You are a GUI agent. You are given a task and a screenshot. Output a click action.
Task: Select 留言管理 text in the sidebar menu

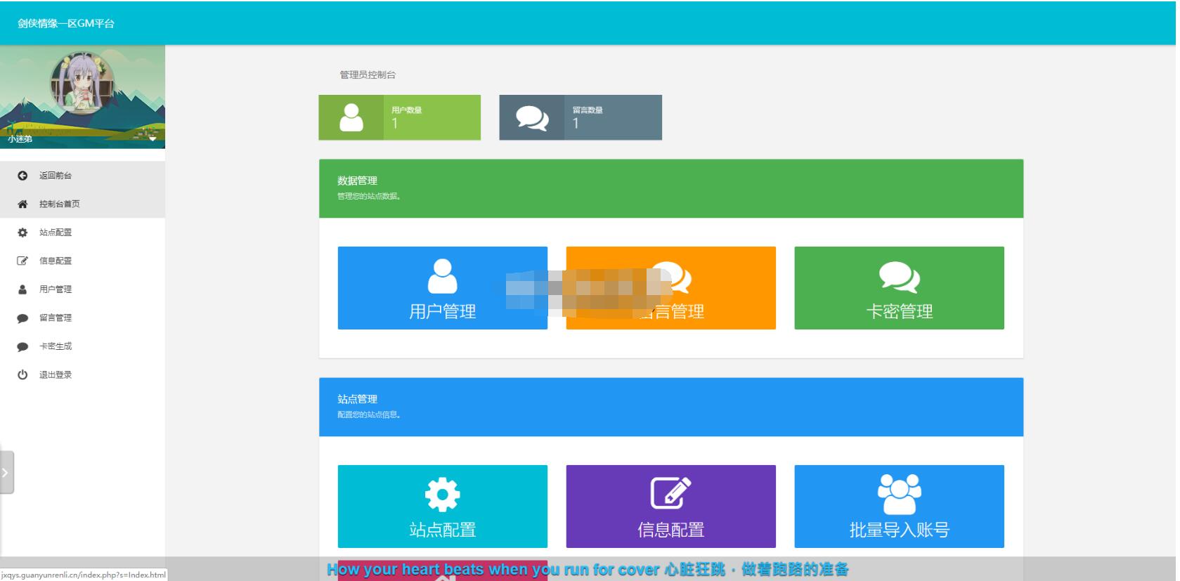(x=56, y=318)
